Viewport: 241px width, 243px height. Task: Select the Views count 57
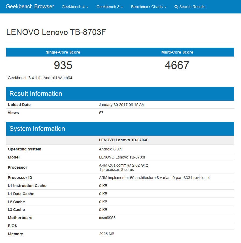[101, 113]
